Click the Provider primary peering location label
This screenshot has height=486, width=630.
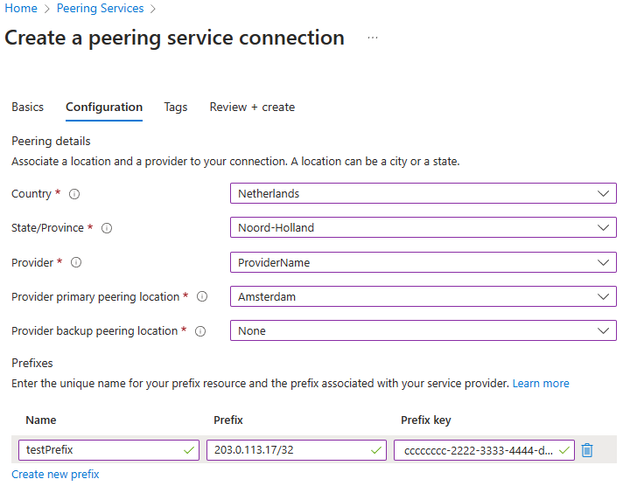coord(95,297)
